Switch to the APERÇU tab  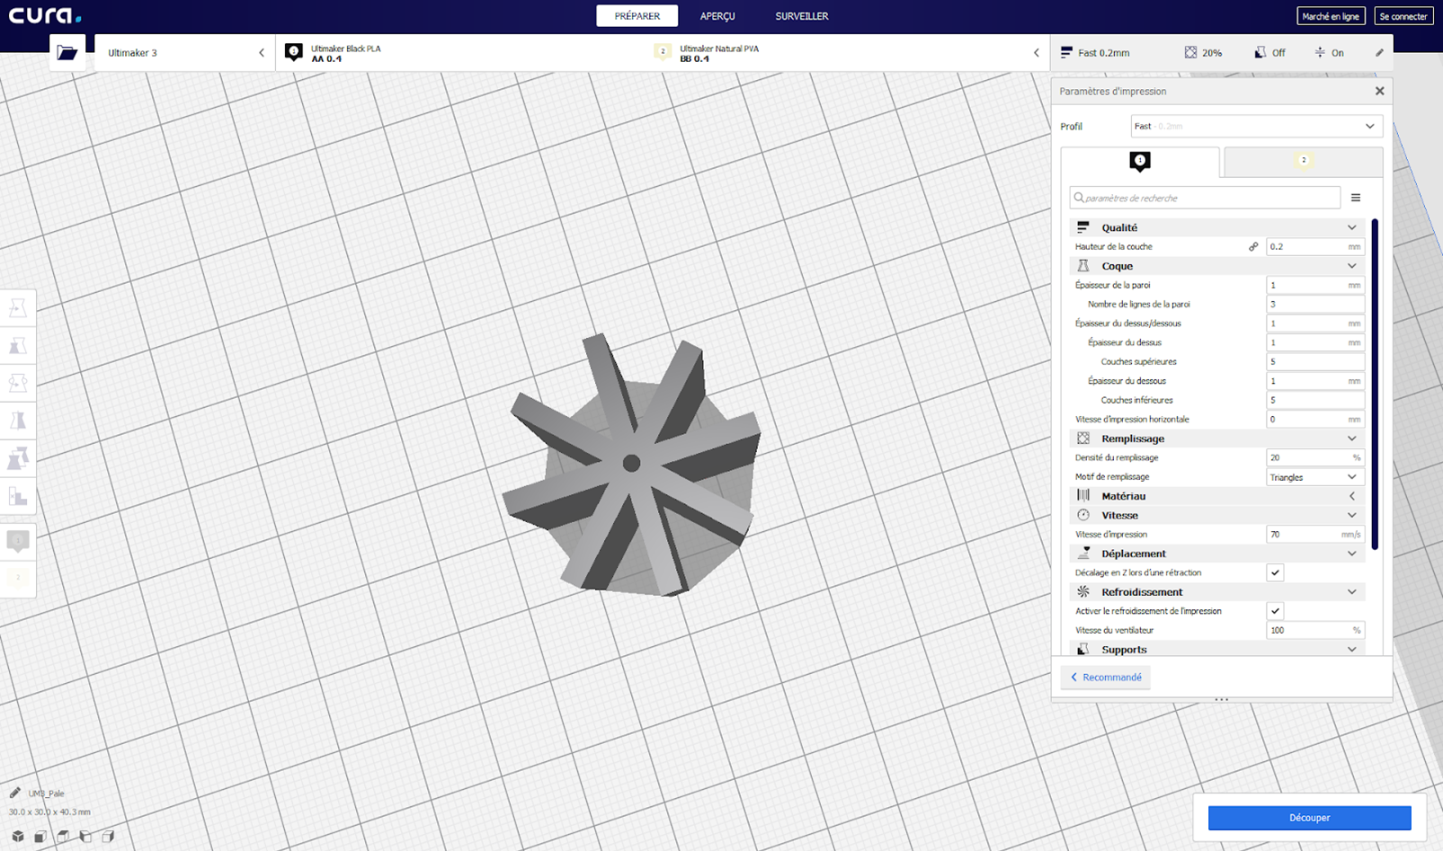(x=717, y=16)
